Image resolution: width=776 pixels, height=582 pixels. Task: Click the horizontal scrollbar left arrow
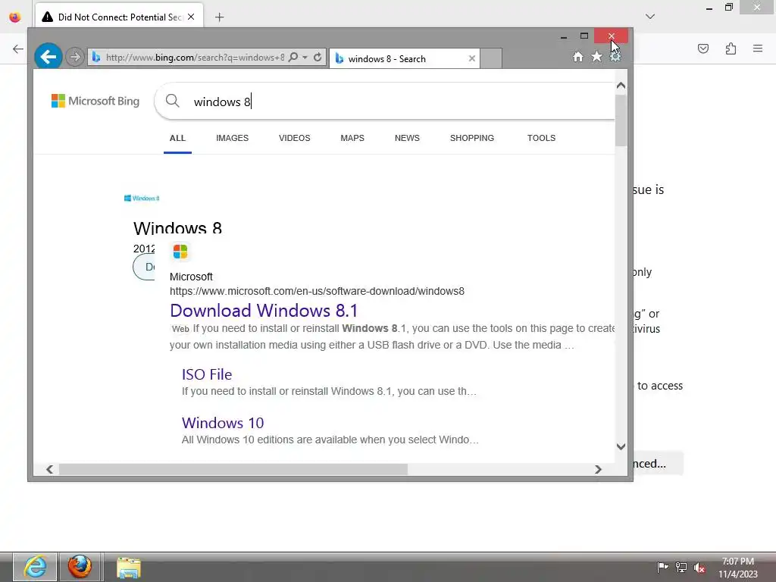49,469
